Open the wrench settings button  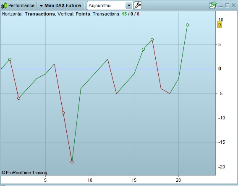click(x=138, y=5)
